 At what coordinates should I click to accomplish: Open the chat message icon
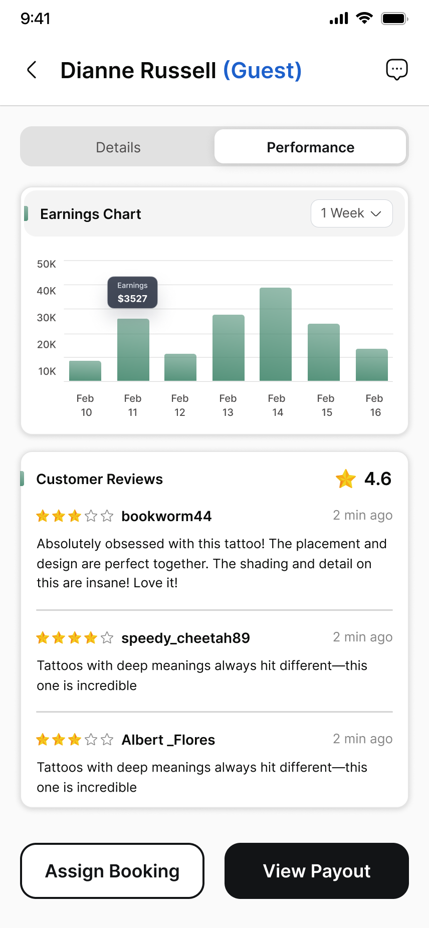[x=396, y=70]
